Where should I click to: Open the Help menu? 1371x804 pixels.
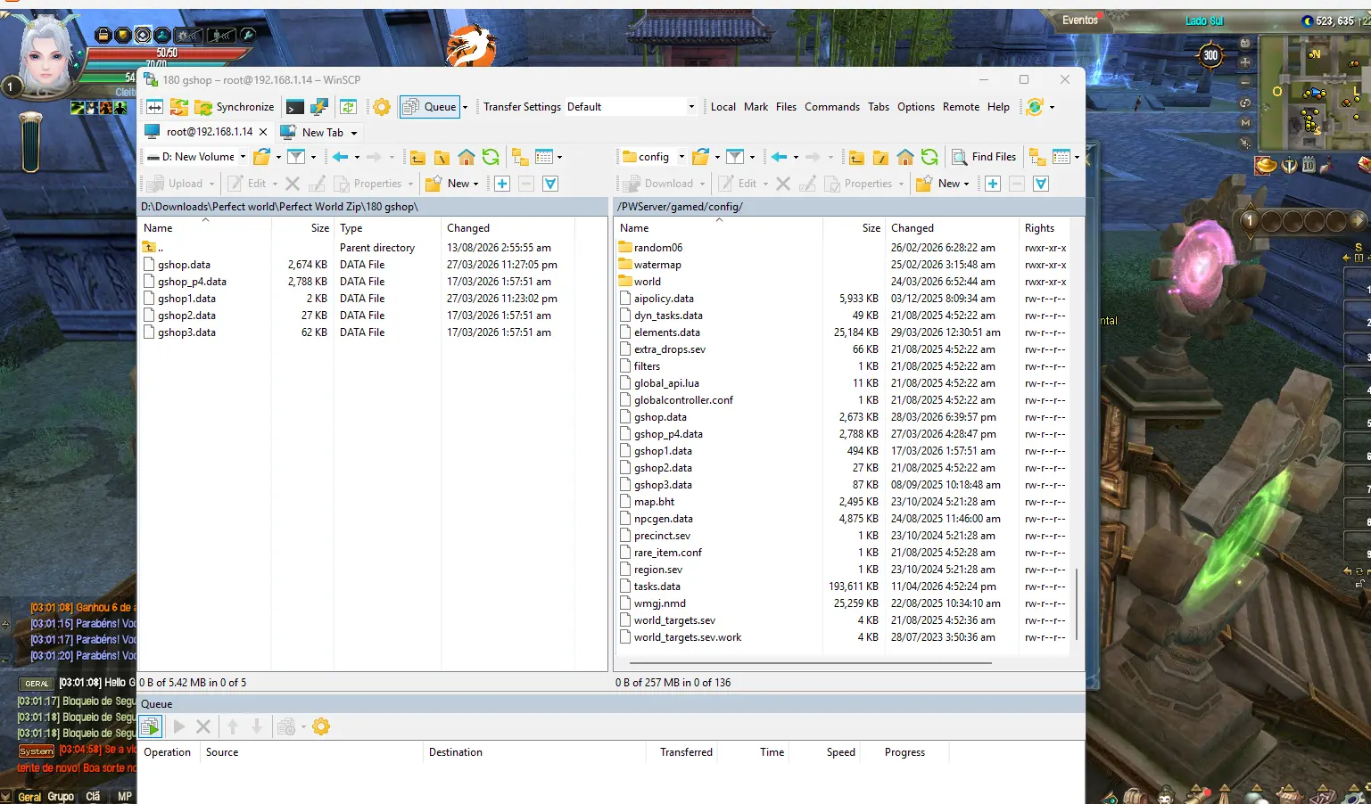998,107
